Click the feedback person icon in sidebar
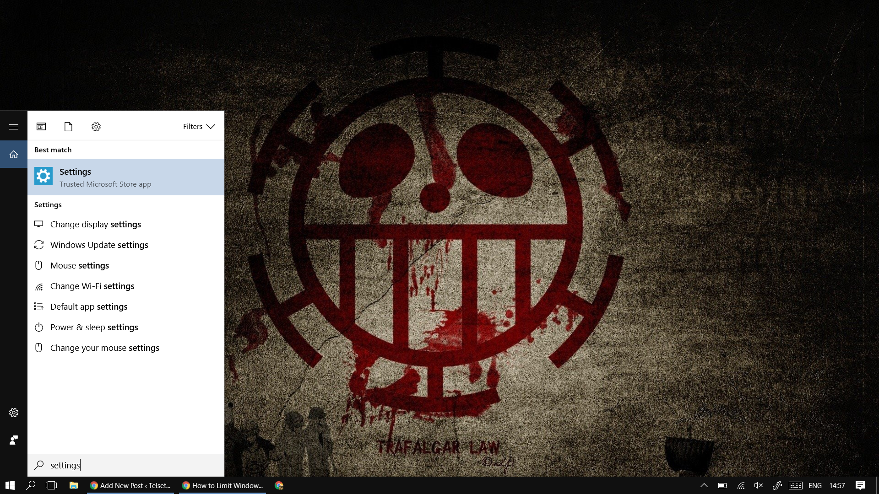879x494 pixels. (14, 440)
